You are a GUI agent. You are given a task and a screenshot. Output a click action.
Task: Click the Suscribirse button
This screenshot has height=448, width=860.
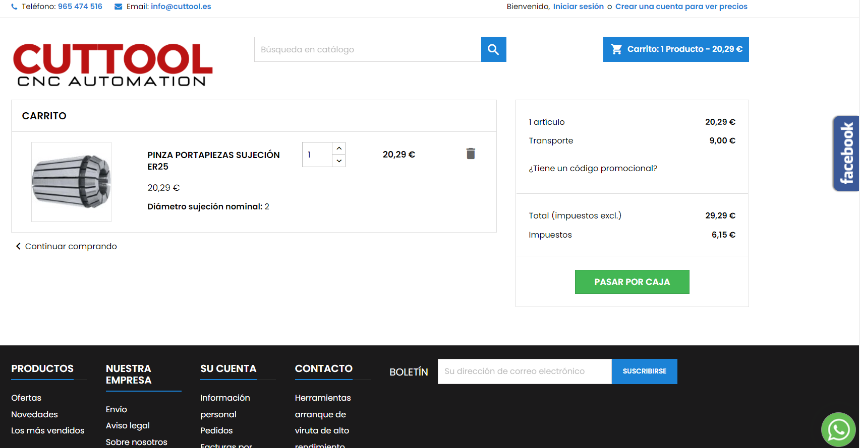point(645,371)
